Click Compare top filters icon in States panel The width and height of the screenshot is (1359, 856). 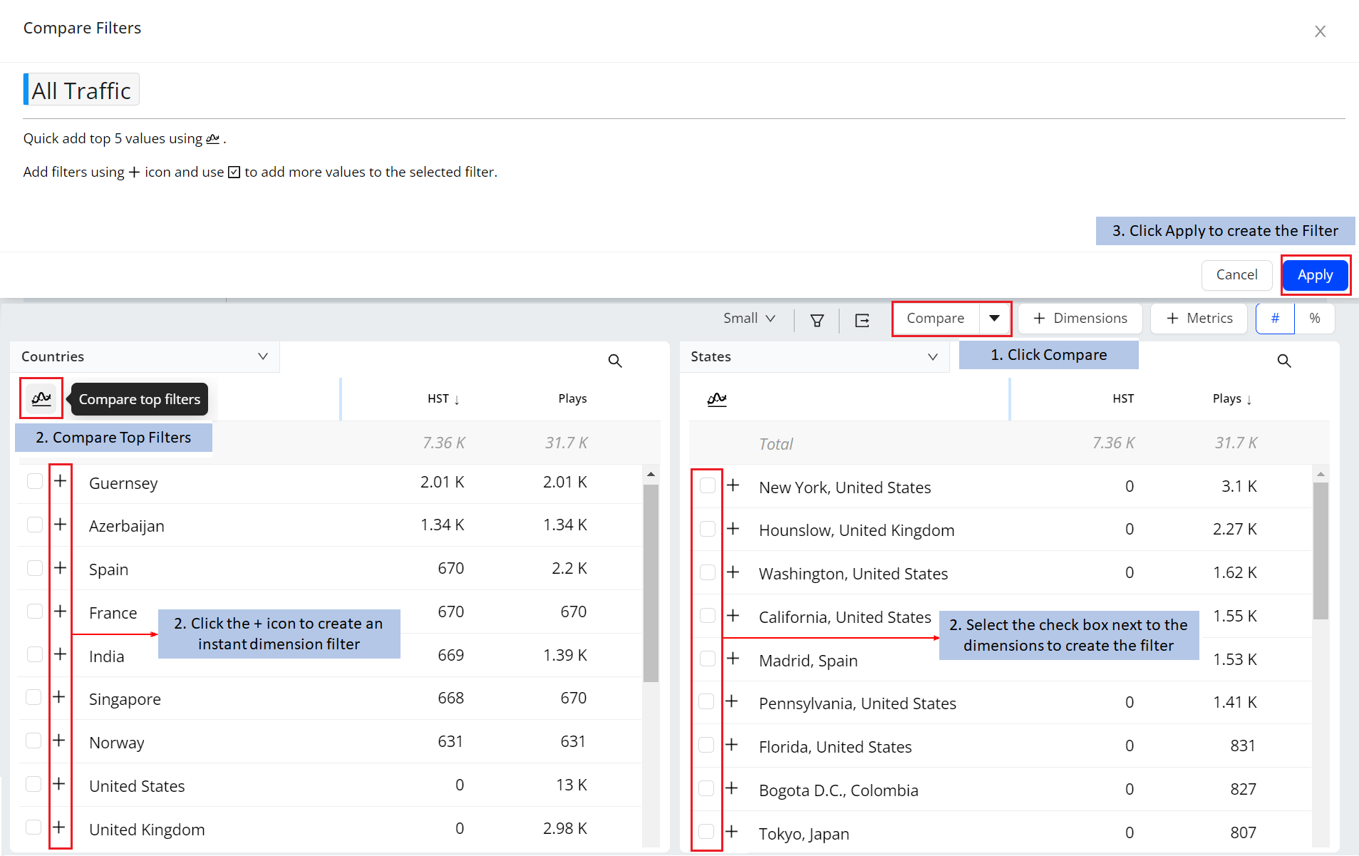[x=716, y=399]
